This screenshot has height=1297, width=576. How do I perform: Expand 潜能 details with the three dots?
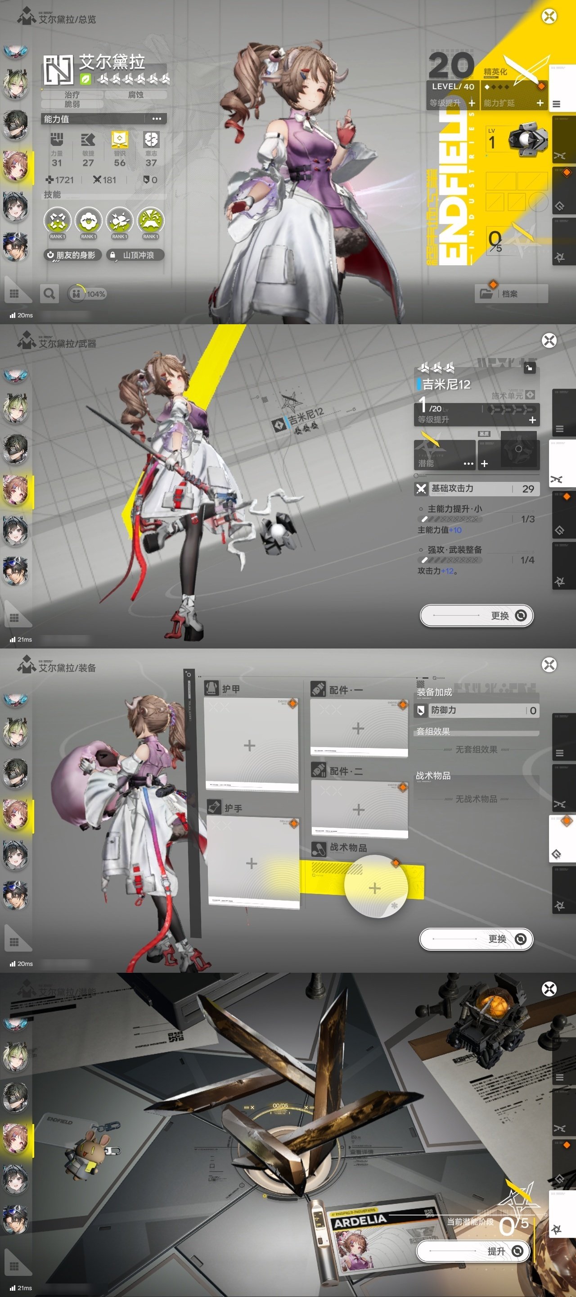(468, 463)
